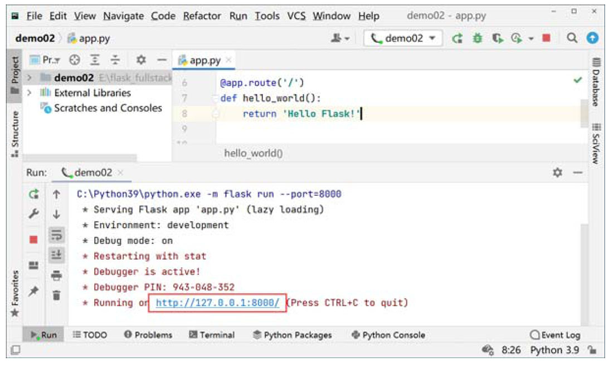
Task: Pin the Run tab with pin icon
Action: coord(34,290)
